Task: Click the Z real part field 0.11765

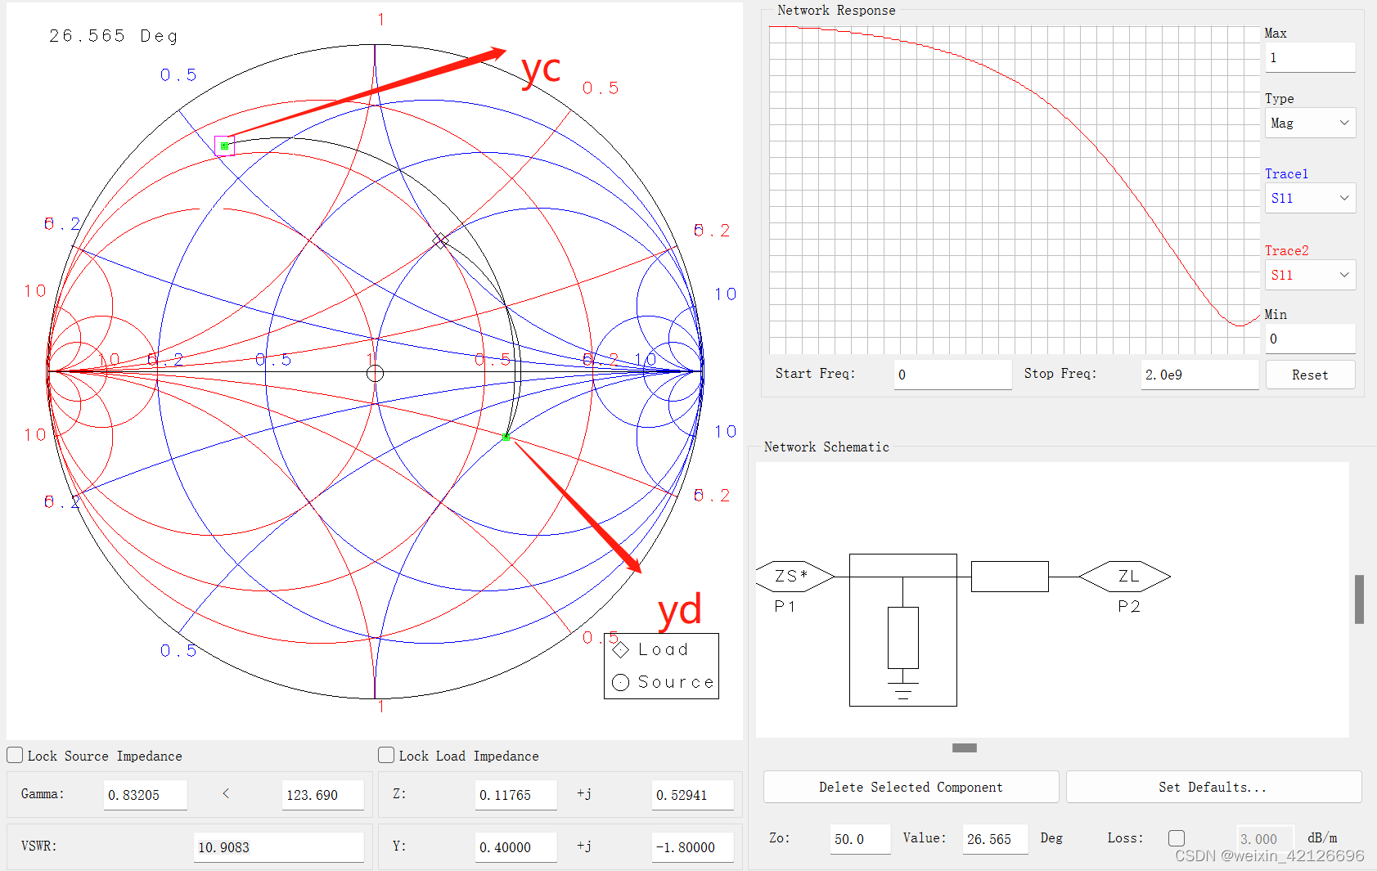Action: click(x=516, y=795)
